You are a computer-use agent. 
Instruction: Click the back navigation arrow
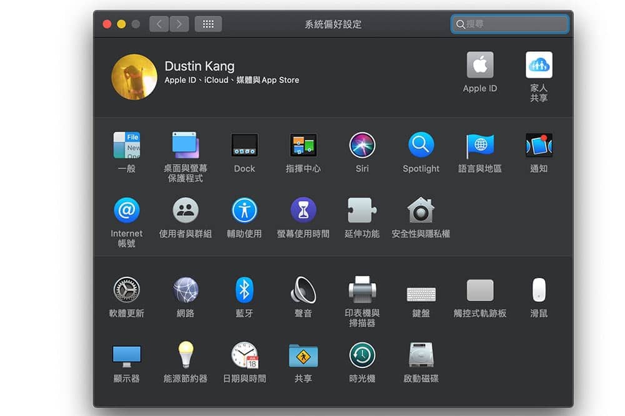(159, 24)
